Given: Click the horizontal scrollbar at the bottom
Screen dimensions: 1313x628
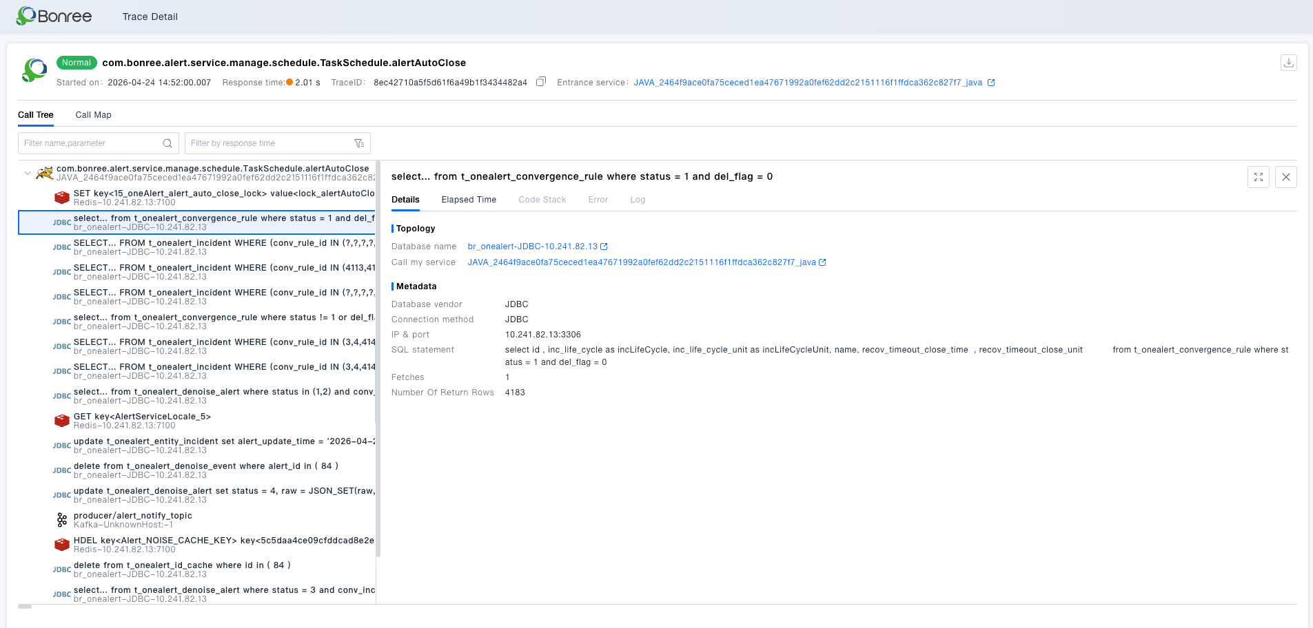Looking at the screenshot, I should pos(25,607).
